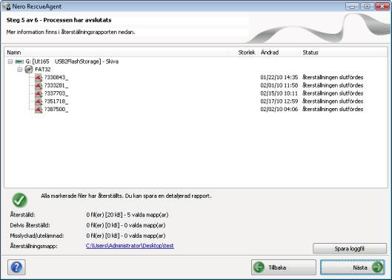This screenshot has width=392, height=280.
Task: Collapse the FAT32 partition node
Action: pyautogui.click(x=19, y=70)
